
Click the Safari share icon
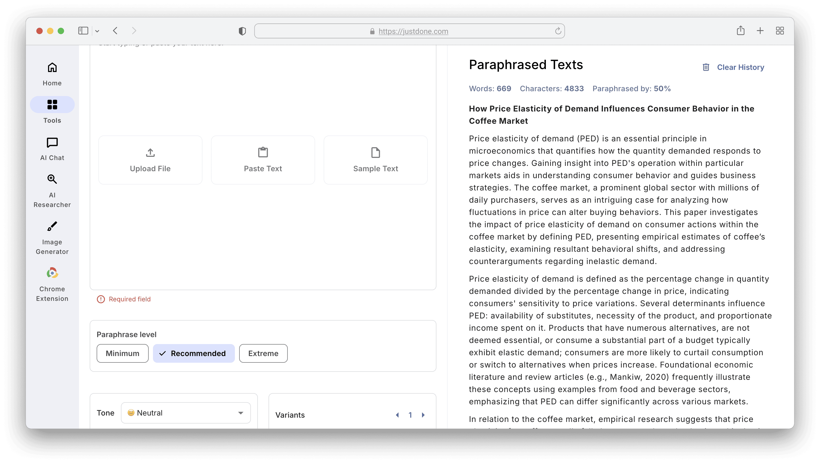pyautogui.click(x=740, y=31)
